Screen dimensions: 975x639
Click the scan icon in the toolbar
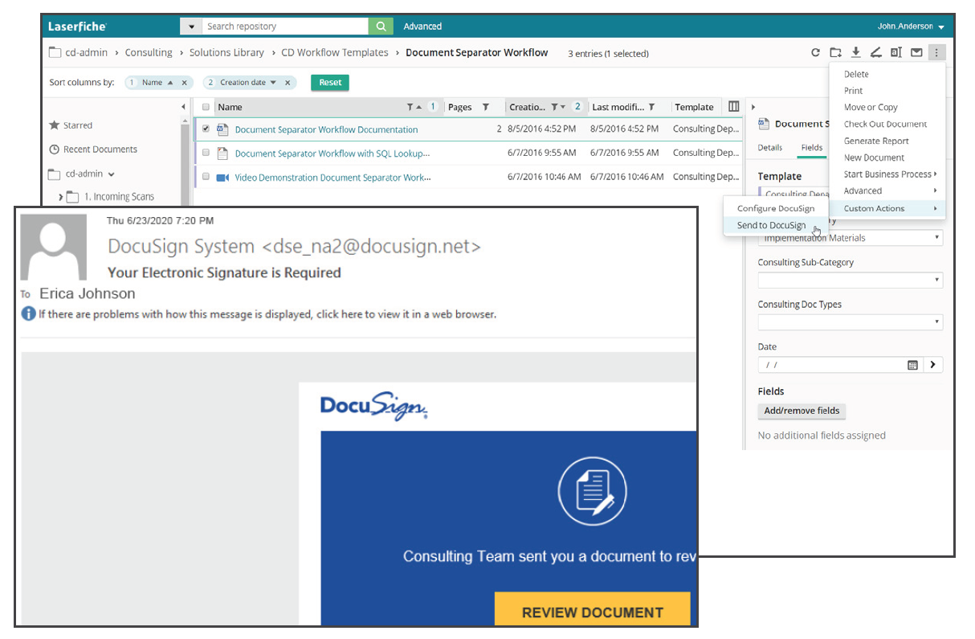point(876,53)
